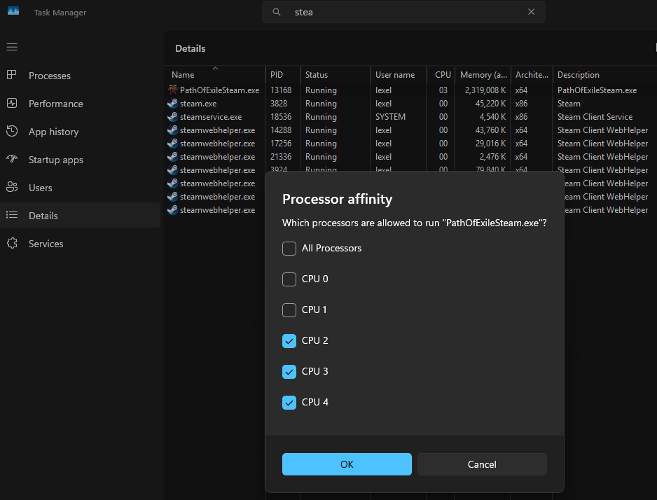Screen dimensions: 657x500
Task: Click PID value 3828
Action: point(279,104)
